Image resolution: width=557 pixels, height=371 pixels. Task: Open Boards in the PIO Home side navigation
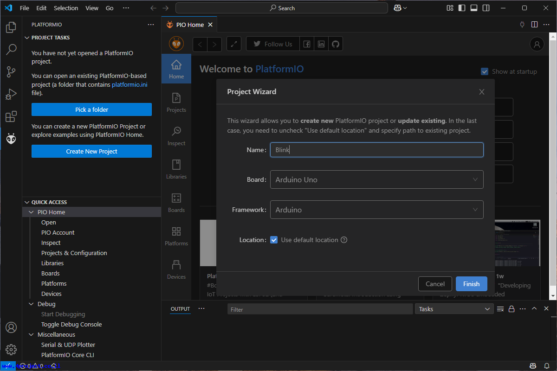pyautogui.click(x=176, y=202)
